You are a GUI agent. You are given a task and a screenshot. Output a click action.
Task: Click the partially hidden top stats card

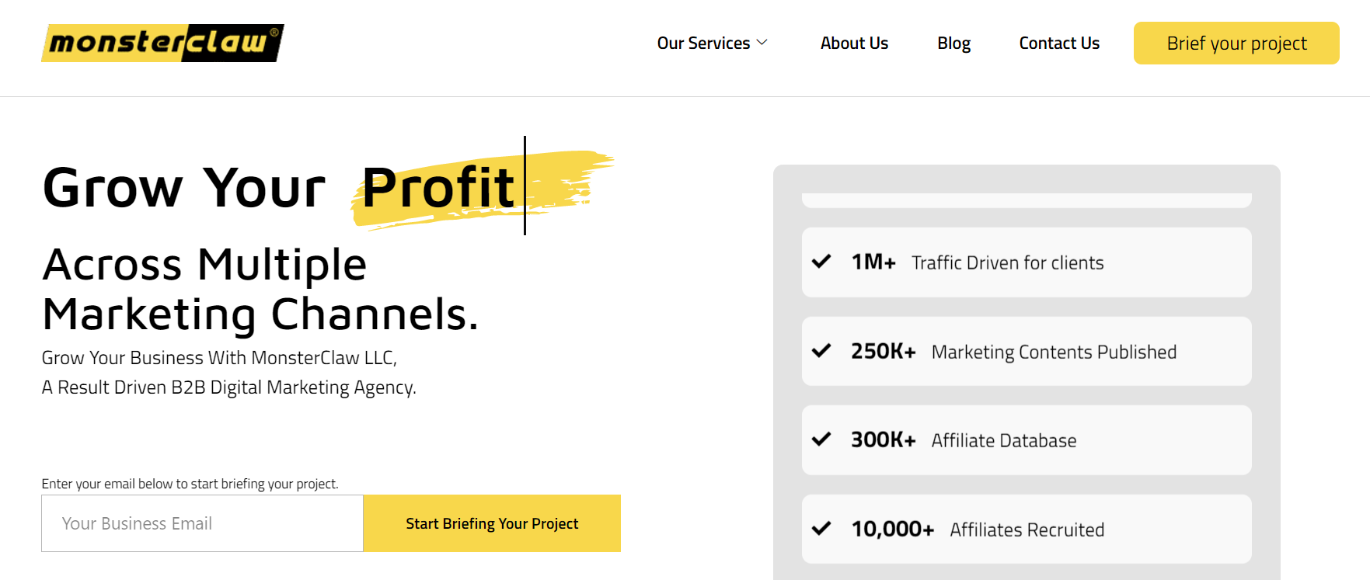click(1027, 200)
